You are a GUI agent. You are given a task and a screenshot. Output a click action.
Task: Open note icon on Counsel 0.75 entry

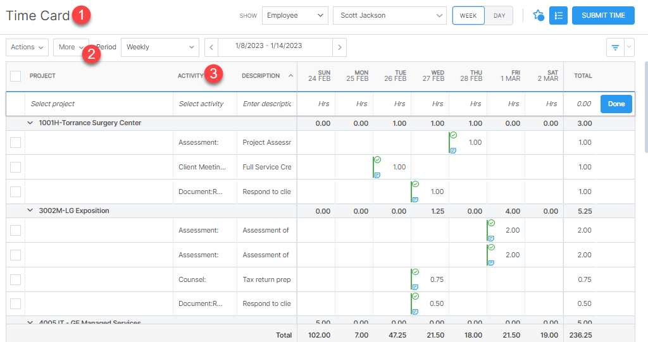tap(415, 287)
